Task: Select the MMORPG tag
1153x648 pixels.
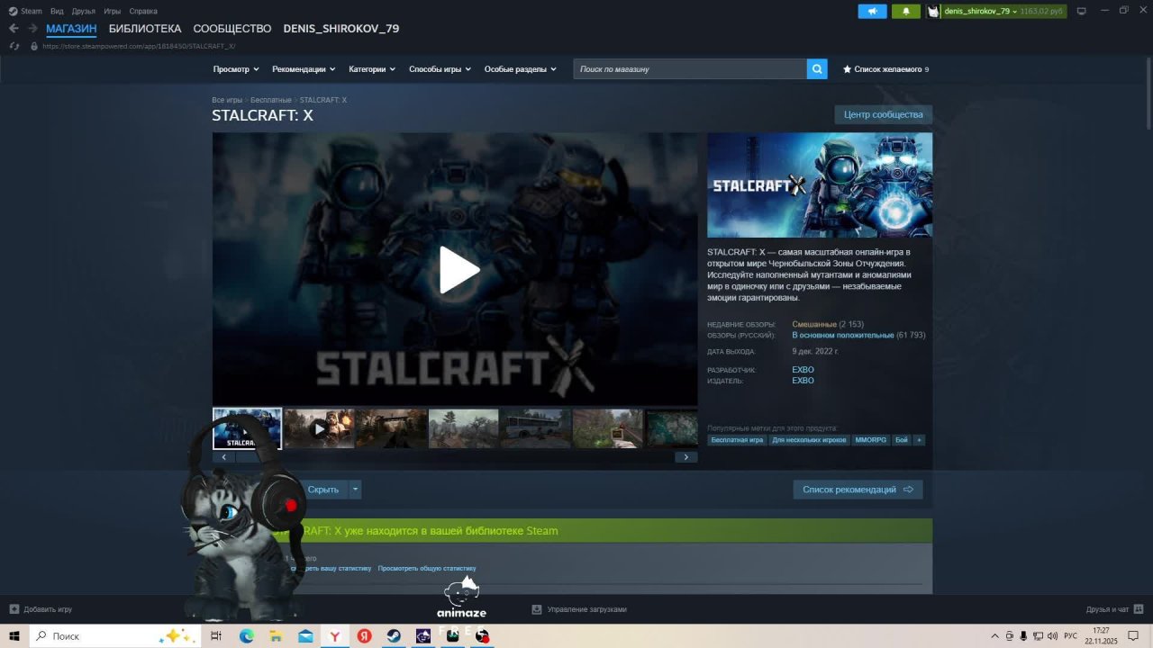Action: coord(870,440)
